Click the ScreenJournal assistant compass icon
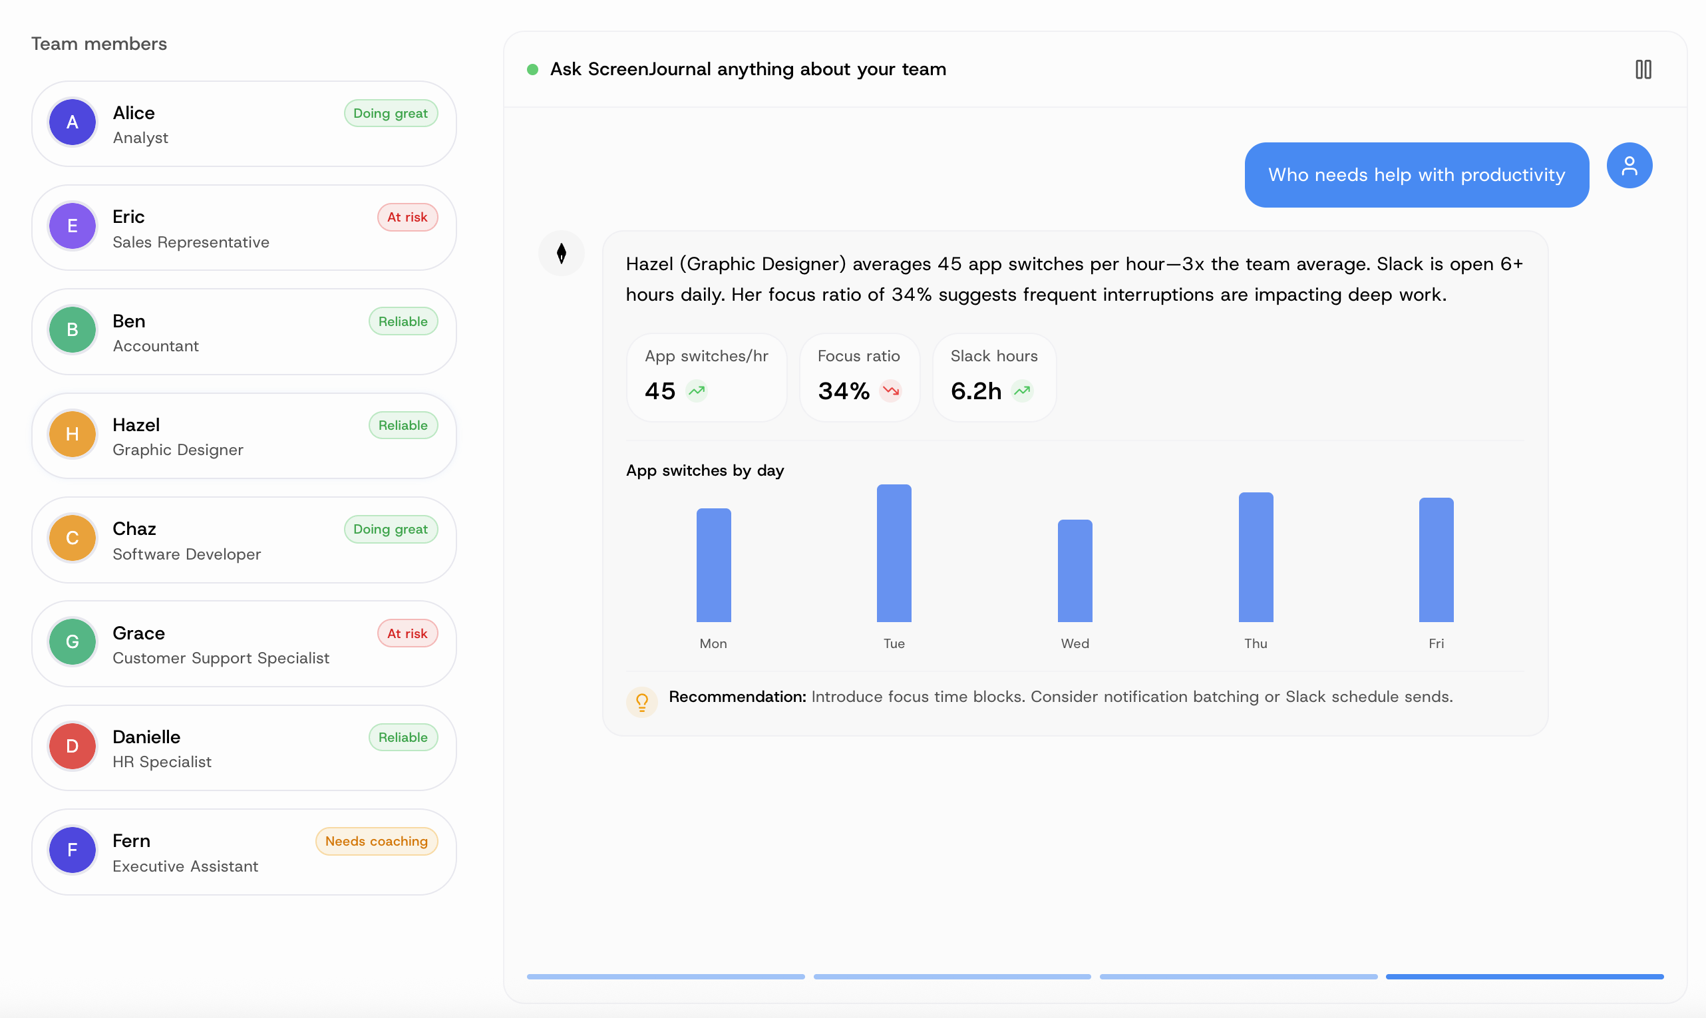The image size is (1706, 1018). pyautogui.click(x=561, y=254)
